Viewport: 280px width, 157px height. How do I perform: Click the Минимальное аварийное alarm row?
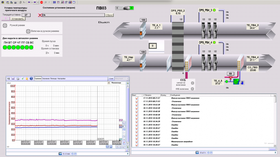(x=203, y=142)
